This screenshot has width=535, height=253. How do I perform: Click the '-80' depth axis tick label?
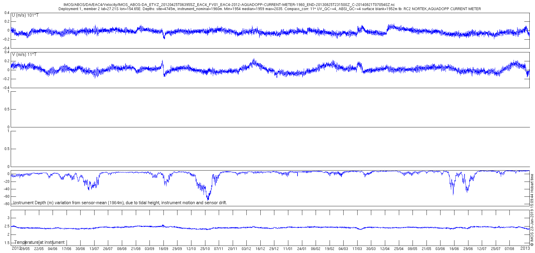(x=7, y=204)
